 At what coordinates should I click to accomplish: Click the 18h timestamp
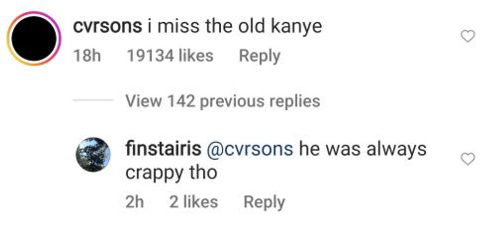point(86,56)
